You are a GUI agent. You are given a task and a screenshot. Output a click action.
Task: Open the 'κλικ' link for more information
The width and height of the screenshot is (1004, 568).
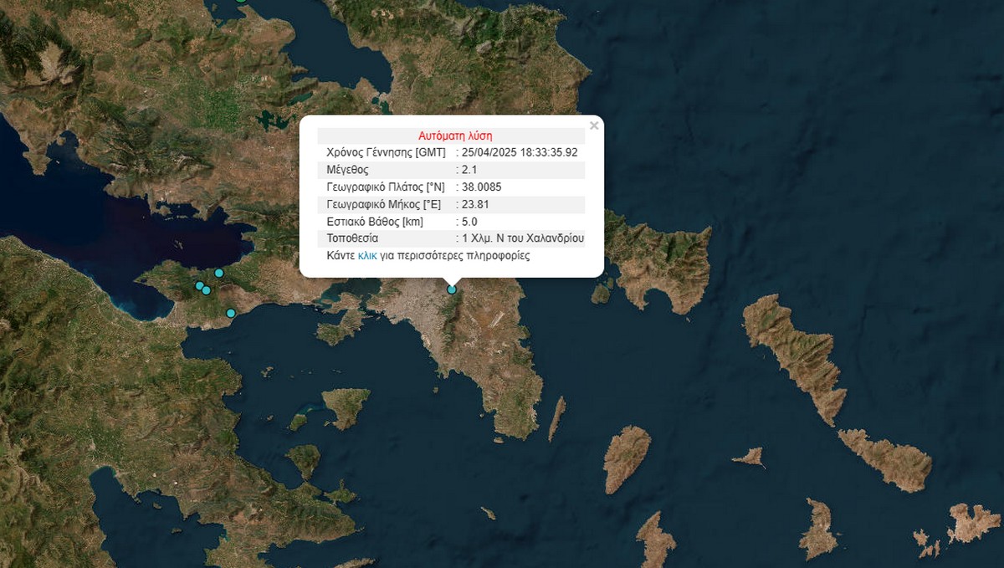pos(367,256)
